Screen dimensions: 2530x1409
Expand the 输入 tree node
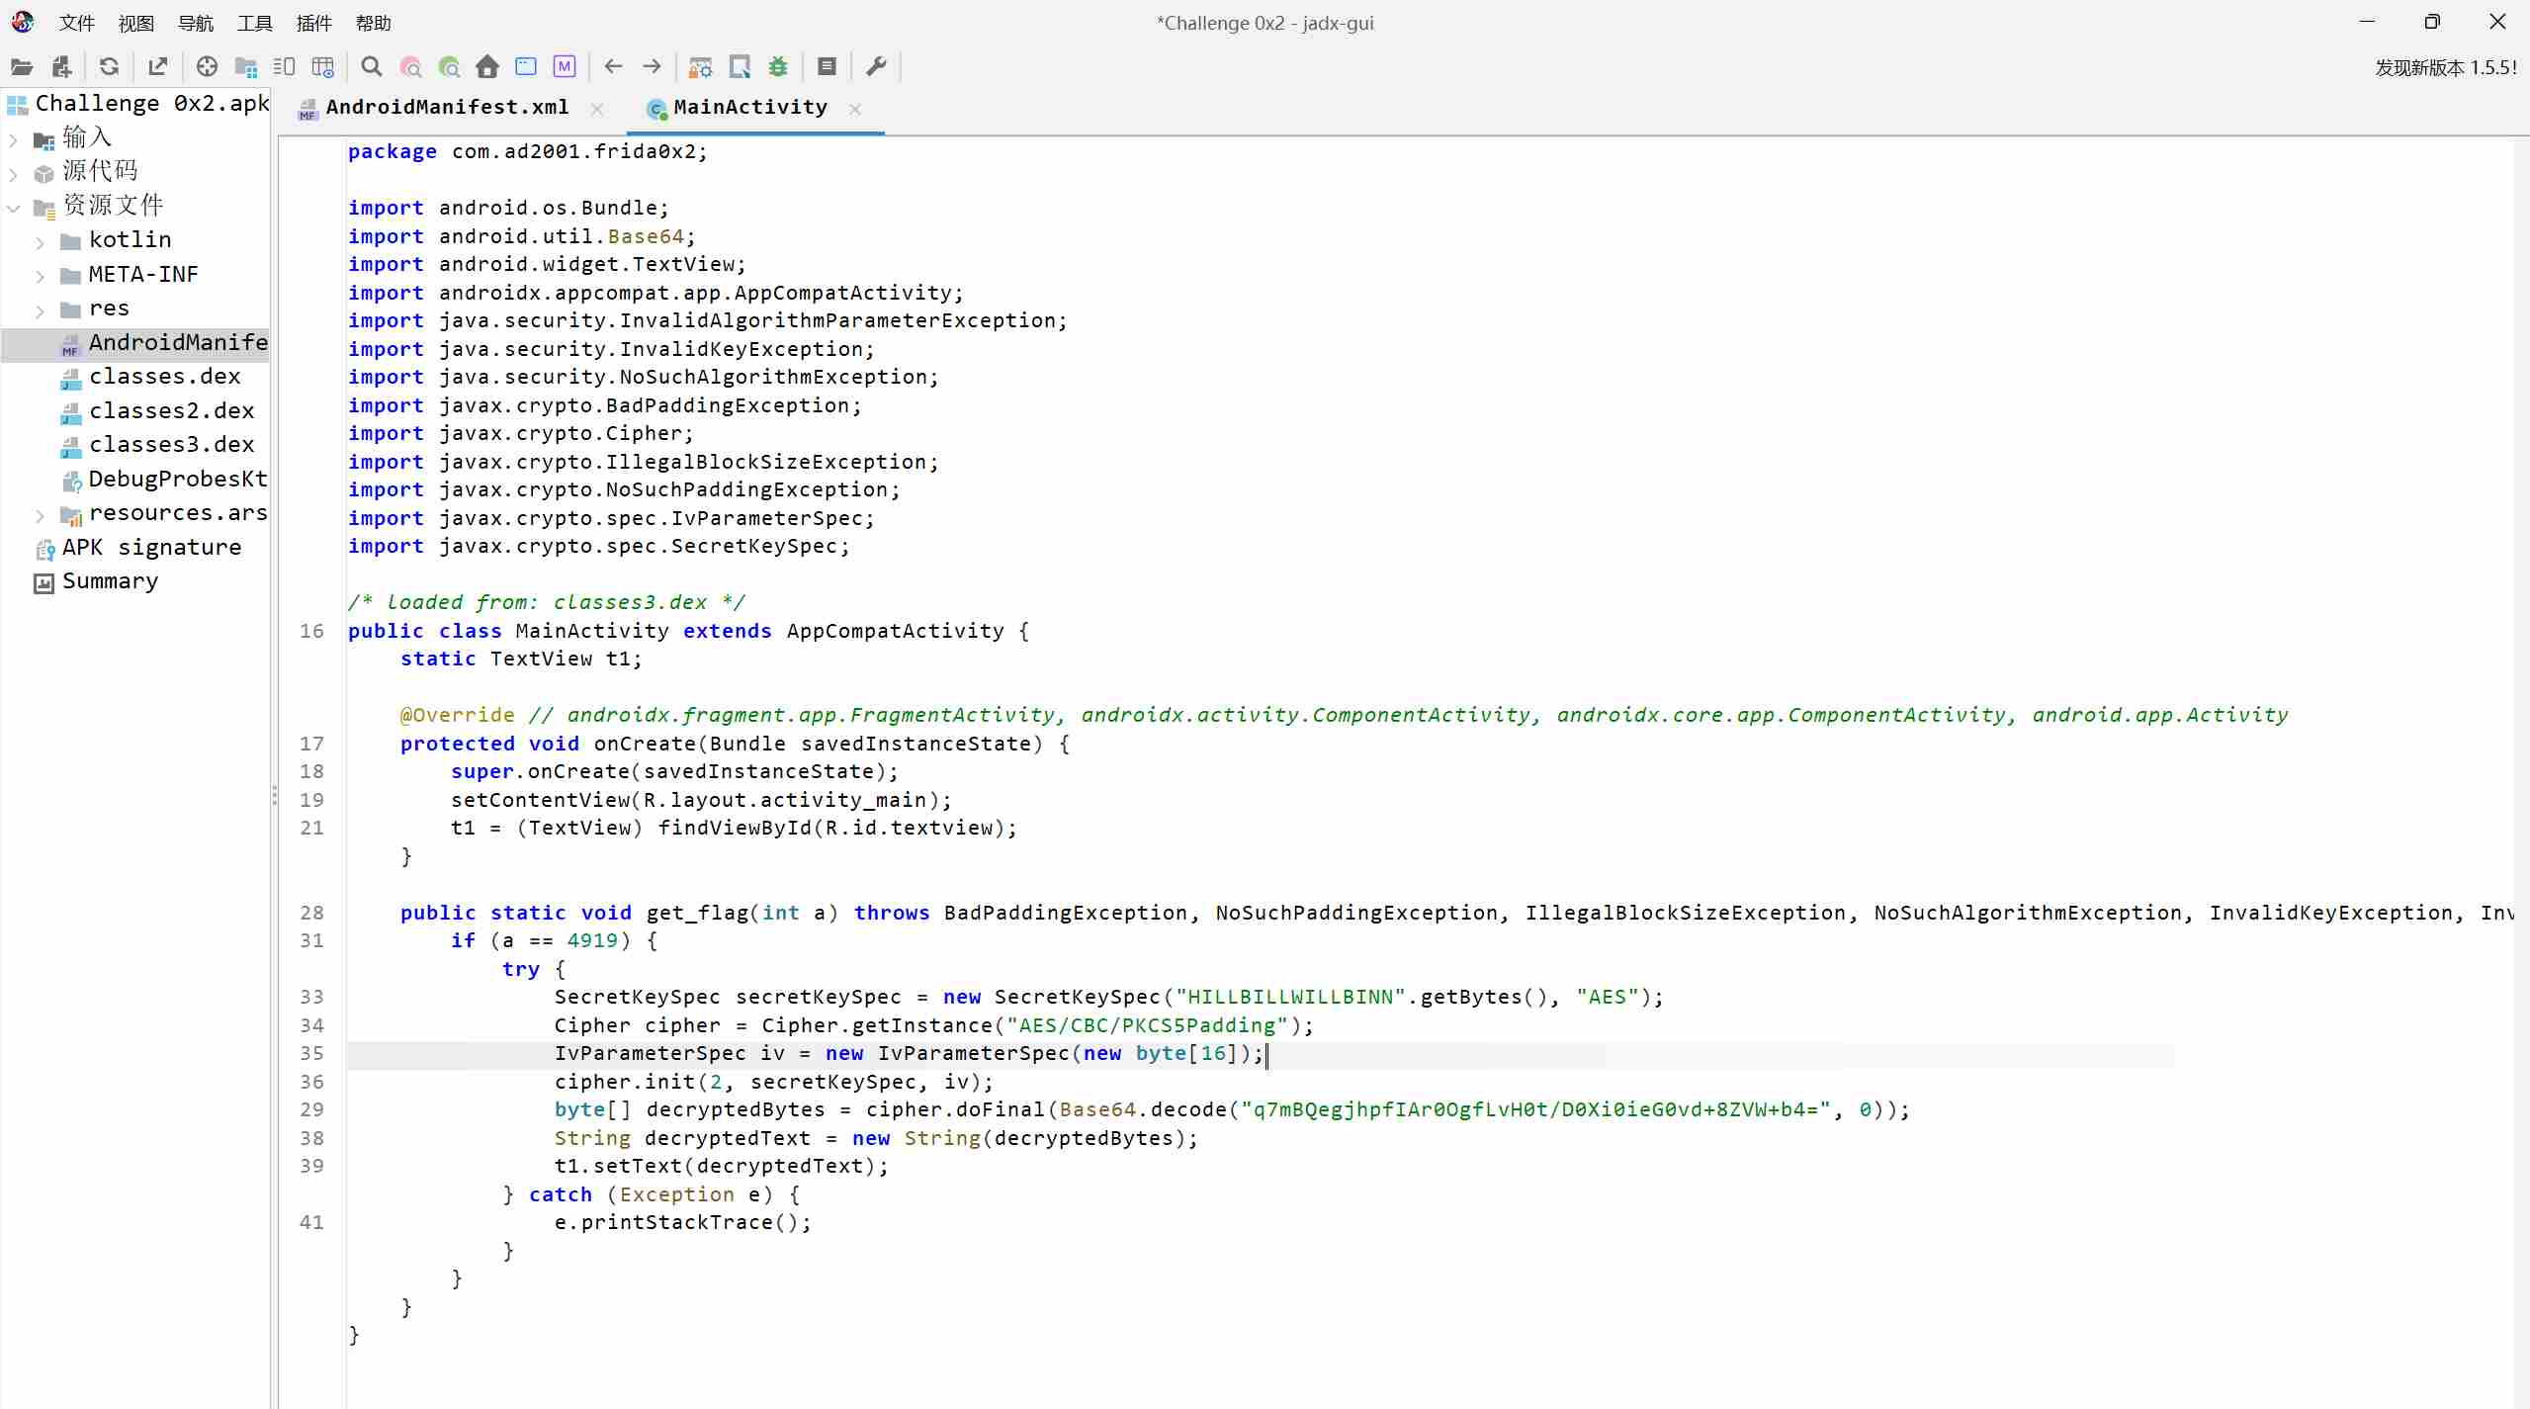[14, 140]
